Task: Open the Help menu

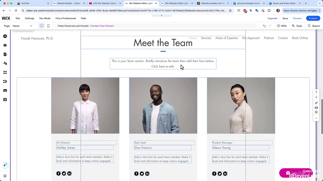Action: 83,18
